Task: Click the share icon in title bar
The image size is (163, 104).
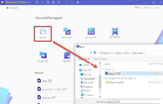Action: pos(59,2)
